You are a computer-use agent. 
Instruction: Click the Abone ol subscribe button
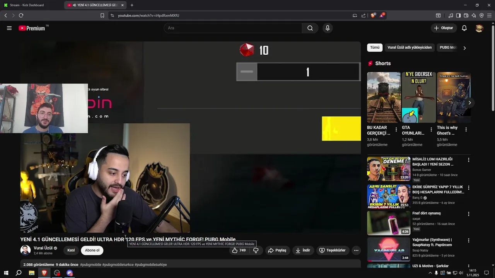pyautogui.click(x=92, y=250)
